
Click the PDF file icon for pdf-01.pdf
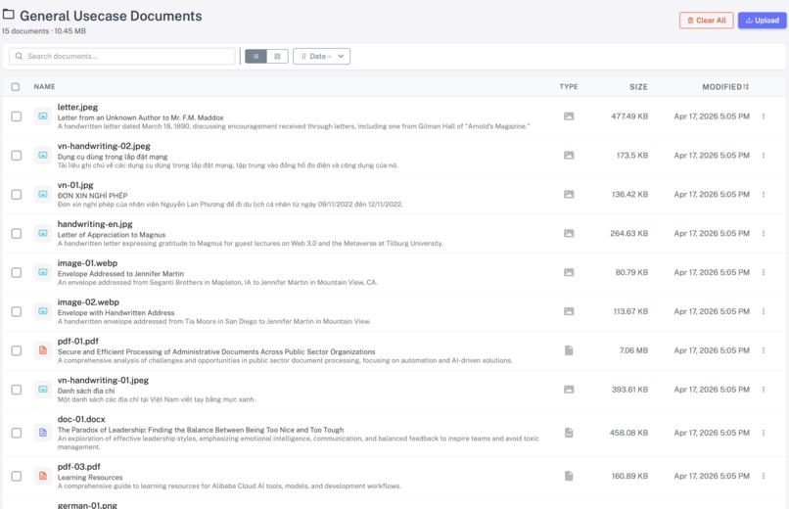point(43,350)
